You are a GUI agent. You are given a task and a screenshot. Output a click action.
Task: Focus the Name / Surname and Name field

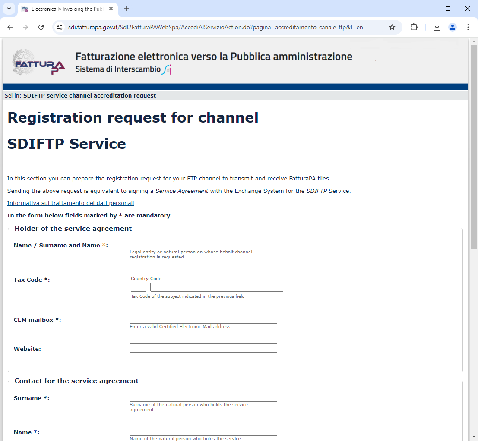[x=203, y=245]
